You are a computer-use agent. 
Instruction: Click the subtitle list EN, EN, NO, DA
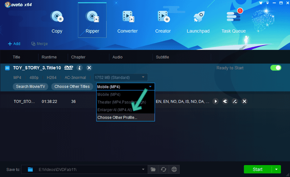click(183, 102)
